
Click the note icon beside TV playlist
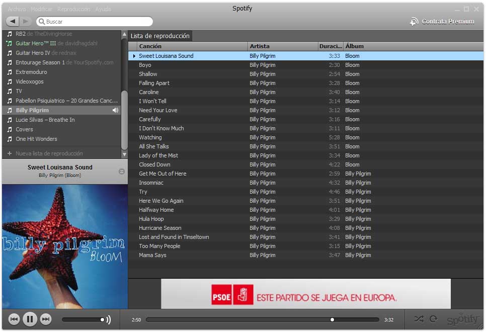10,91
